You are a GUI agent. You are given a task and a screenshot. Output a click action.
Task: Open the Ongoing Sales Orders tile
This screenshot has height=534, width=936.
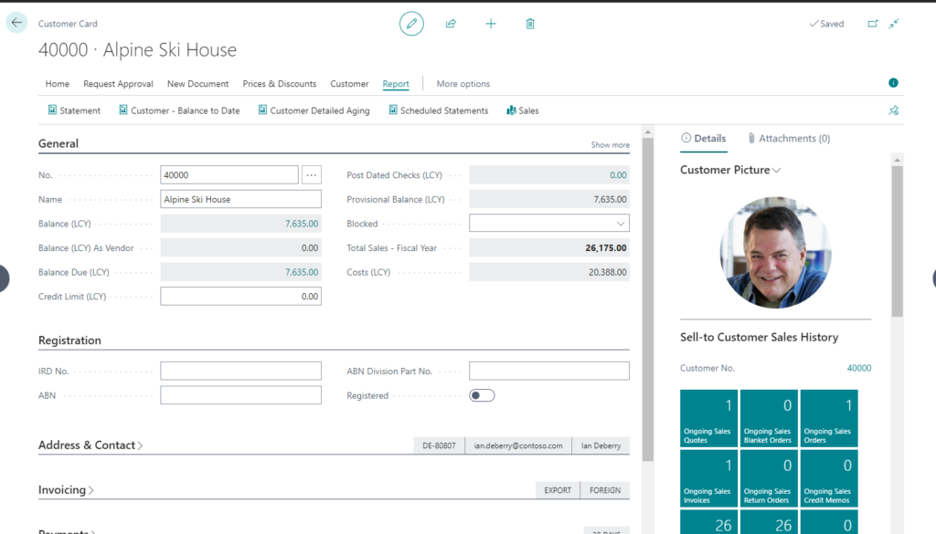[x=829, y=418]
